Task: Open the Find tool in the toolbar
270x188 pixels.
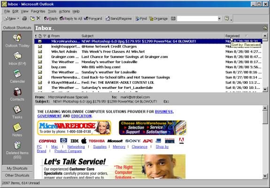Action: coord(141,18)
